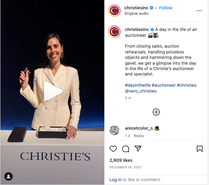
Task: Open the #christies hashtag
Action: (x=186, y=85)
